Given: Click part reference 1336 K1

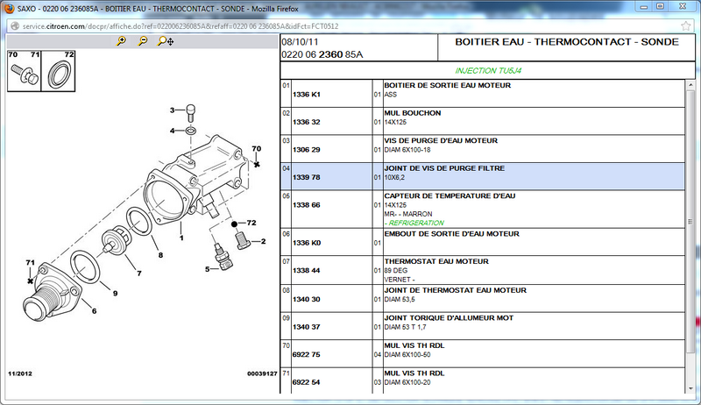Looking at the screenshot, I should pos(306,95).
